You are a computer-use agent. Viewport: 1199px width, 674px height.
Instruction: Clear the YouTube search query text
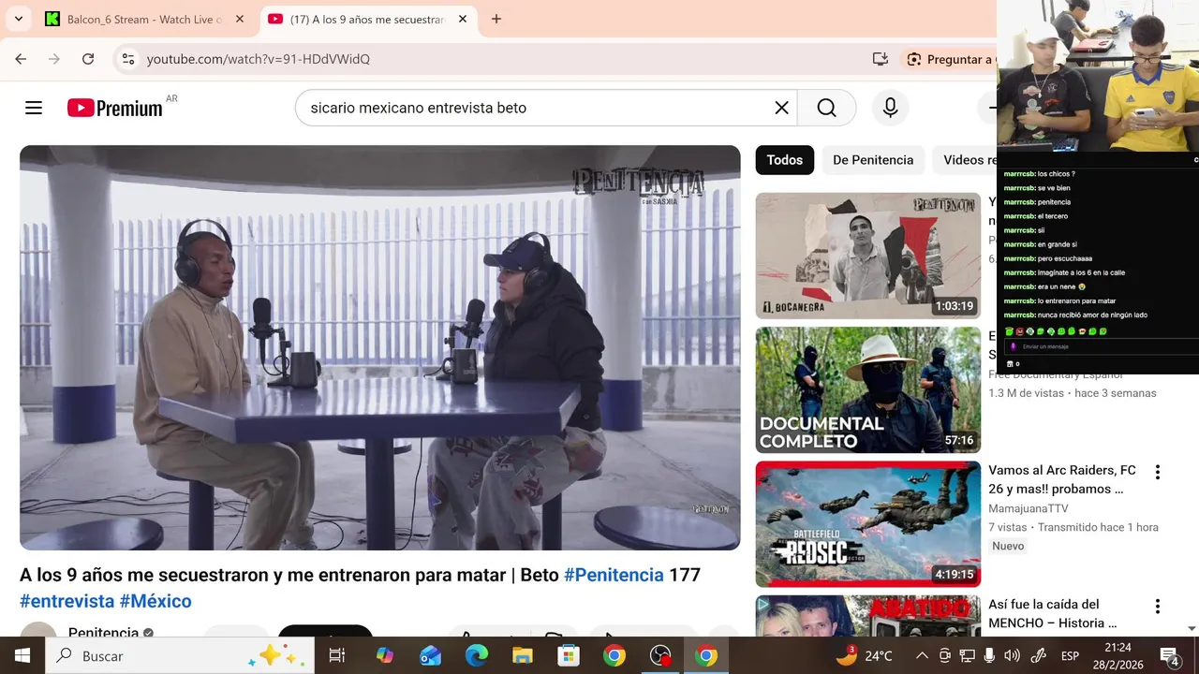pyautogui.click(x=781, y=108)
